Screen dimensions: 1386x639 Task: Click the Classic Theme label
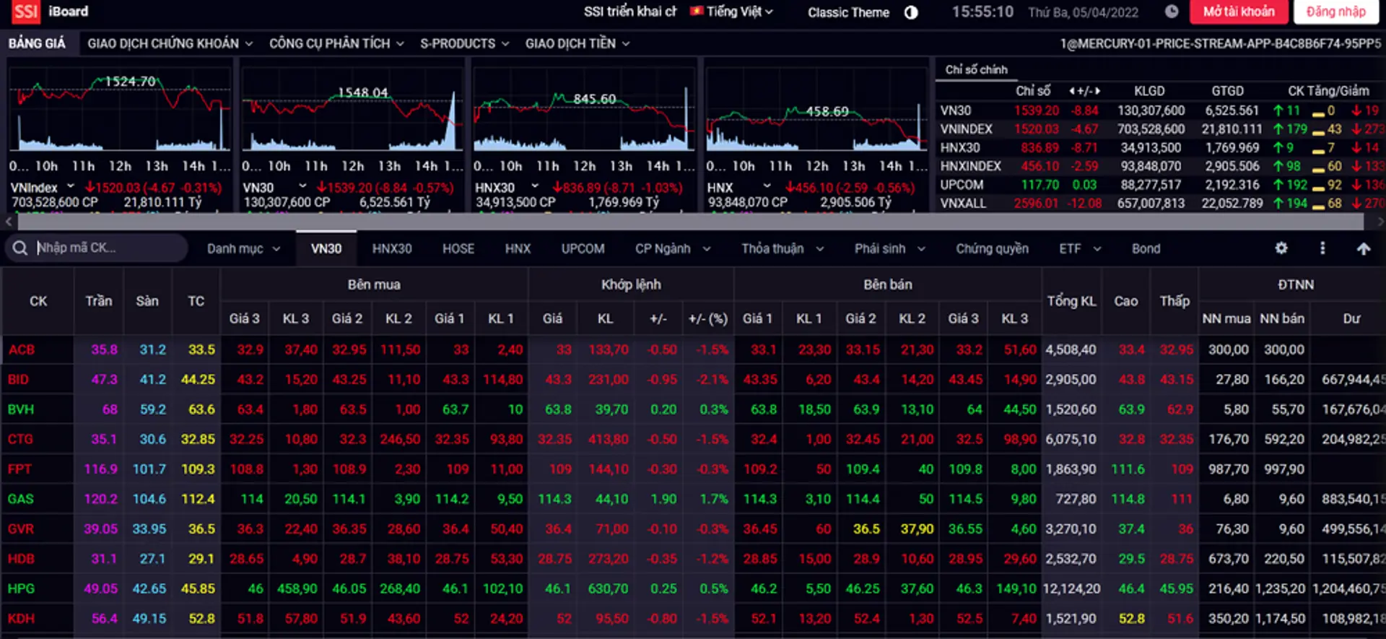pyautogui.click(x=848, y=12)
